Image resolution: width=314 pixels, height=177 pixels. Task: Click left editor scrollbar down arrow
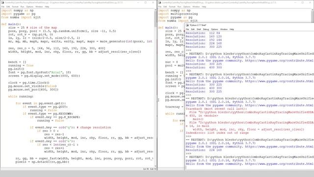tap(156, 166)
